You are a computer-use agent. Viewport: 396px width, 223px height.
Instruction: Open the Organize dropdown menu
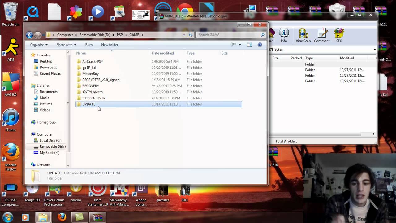pos(39,45)
